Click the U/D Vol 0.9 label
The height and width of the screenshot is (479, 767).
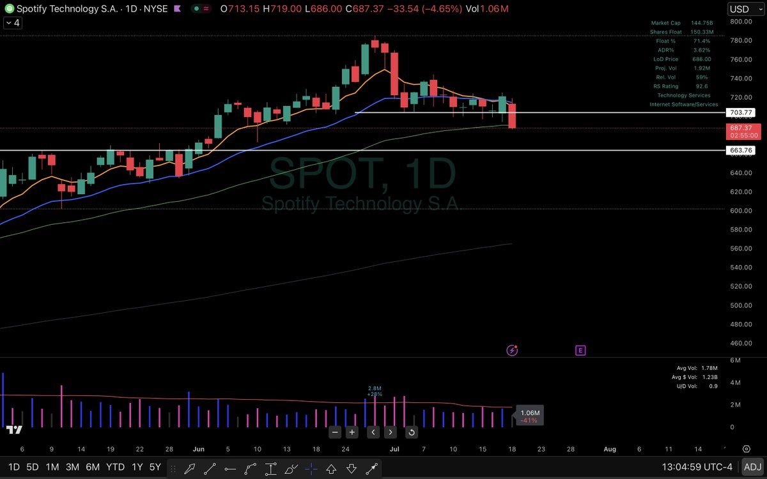click(697, 385)
